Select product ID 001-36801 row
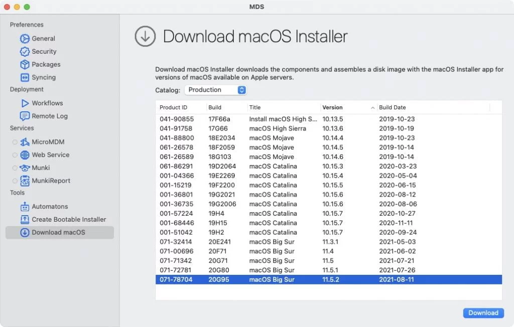The height and width of the screenshot is (327, 514). pyautogui.click(x=328, y=195)
